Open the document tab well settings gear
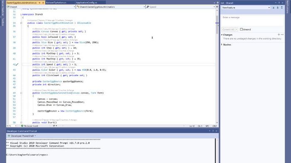Screen dimensions: 291x163 tap(217, 3)
